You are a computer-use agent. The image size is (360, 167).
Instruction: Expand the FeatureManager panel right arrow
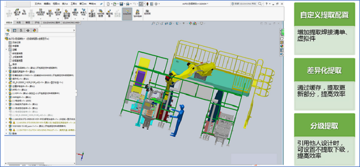tap(74, 30)
